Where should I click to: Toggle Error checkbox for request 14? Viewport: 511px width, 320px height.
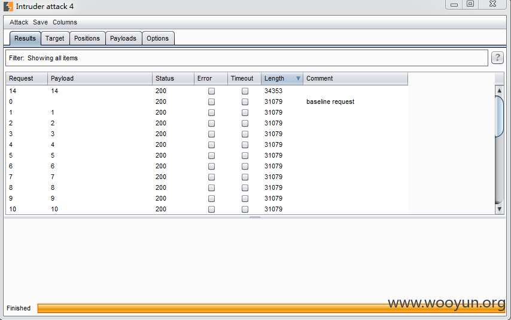pyautogui.click(x=211, y=91)
